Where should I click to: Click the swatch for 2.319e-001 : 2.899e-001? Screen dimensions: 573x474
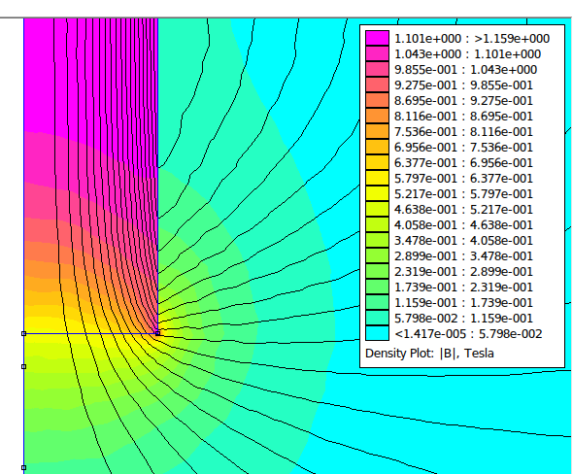point(377,271)
